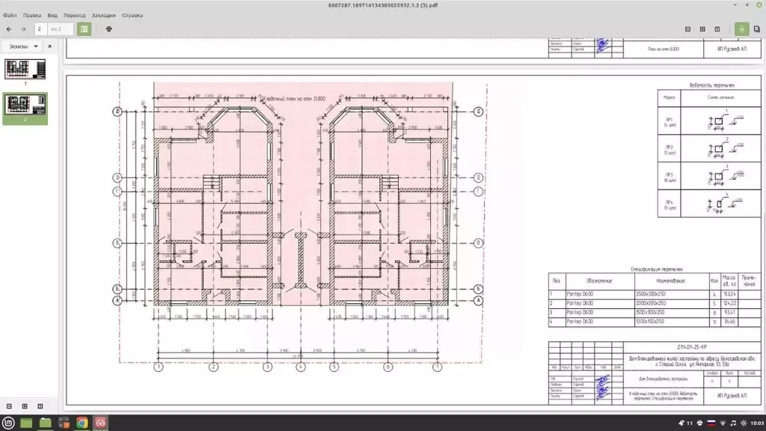The image size is (766, 431).
Task: Enable dual page view icon
Action: click(x=757, y=29)
